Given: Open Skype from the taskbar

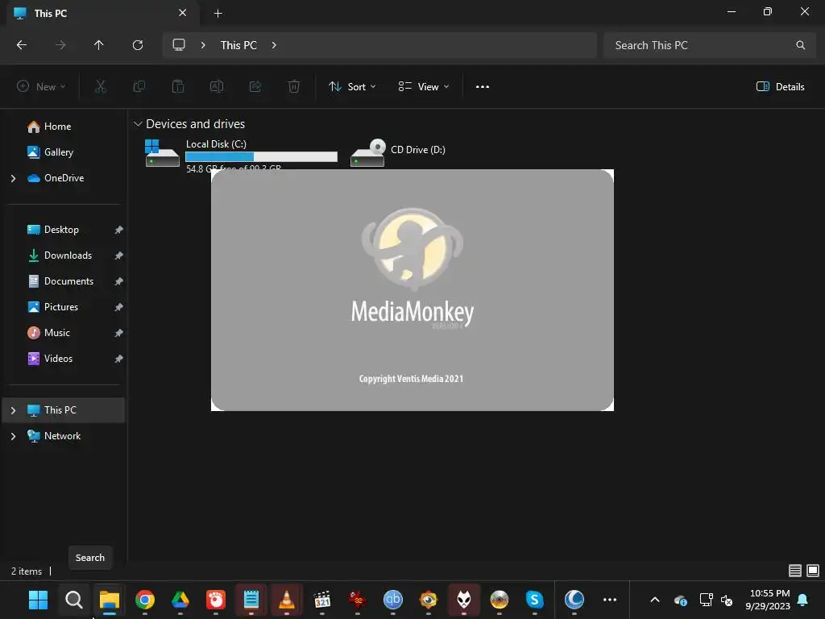Looking at the screenshot, I should pyautogui.click(x=534, y=600).
